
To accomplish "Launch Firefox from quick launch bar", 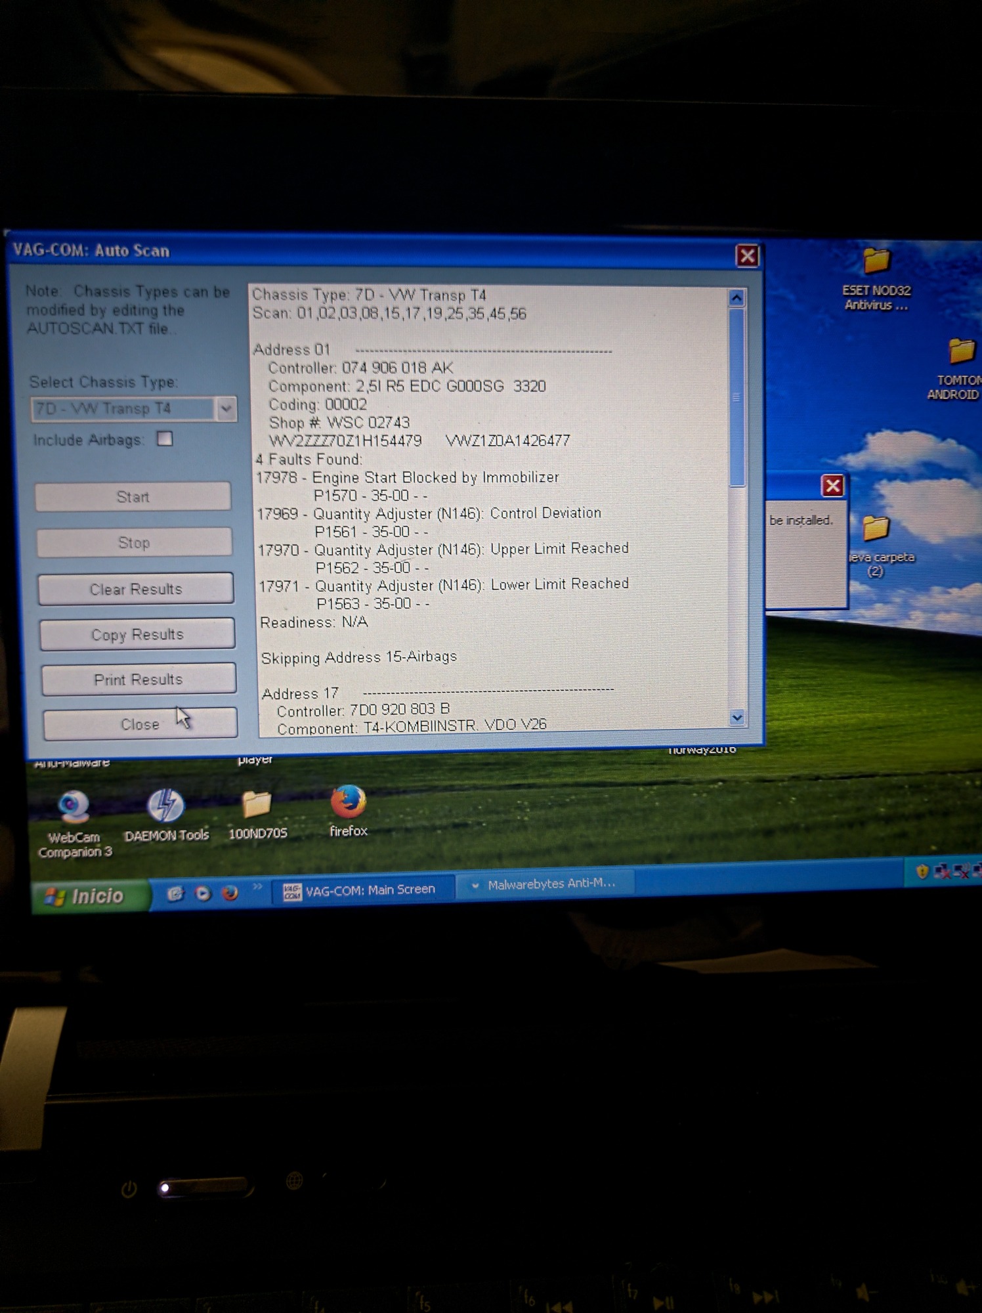I will tap(230, 892).
